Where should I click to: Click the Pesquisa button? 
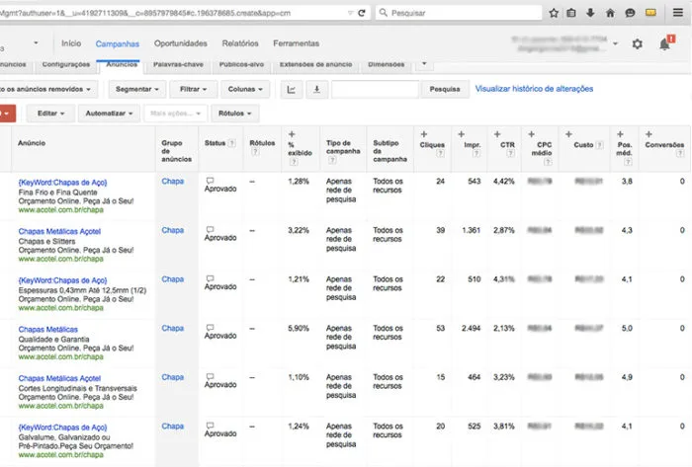point(445,90)
